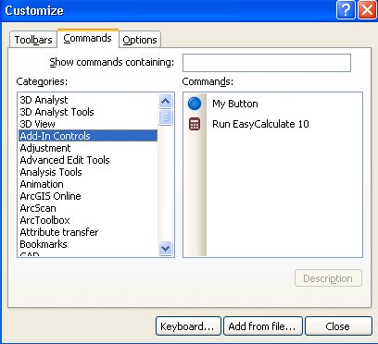
Task: Focus the Show commands containing field
Action: click(267, 63)
